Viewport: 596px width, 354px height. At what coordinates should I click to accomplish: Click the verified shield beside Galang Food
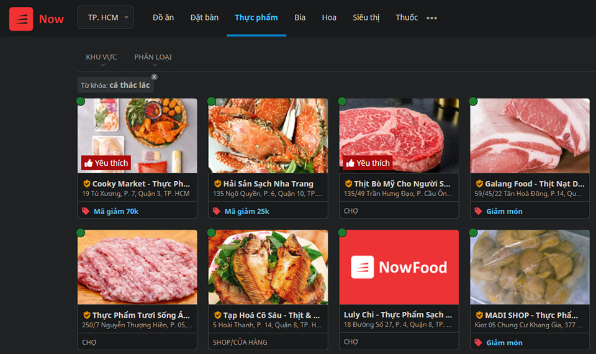point(479,184)
